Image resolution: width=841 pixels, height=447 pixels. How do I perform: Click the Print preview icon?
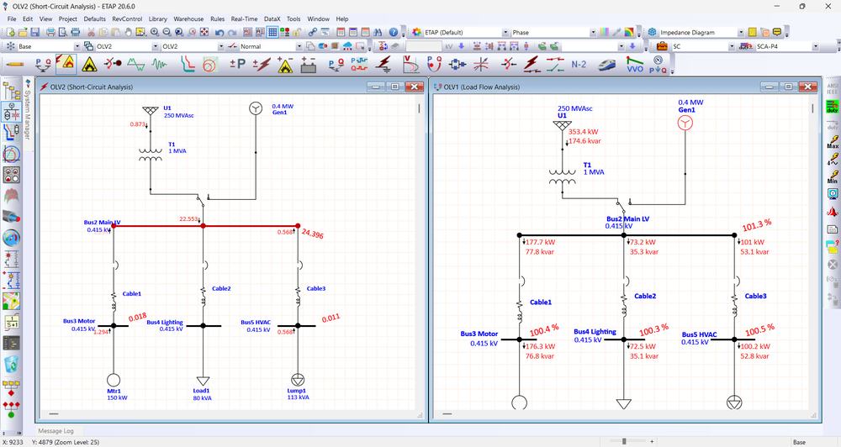[x=62, y=32]
